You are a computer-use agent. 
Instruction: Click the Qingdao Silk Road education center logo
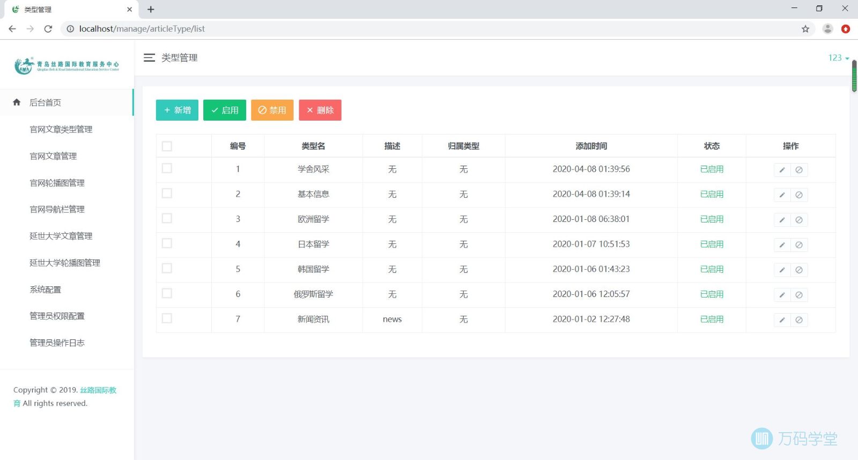66,65
